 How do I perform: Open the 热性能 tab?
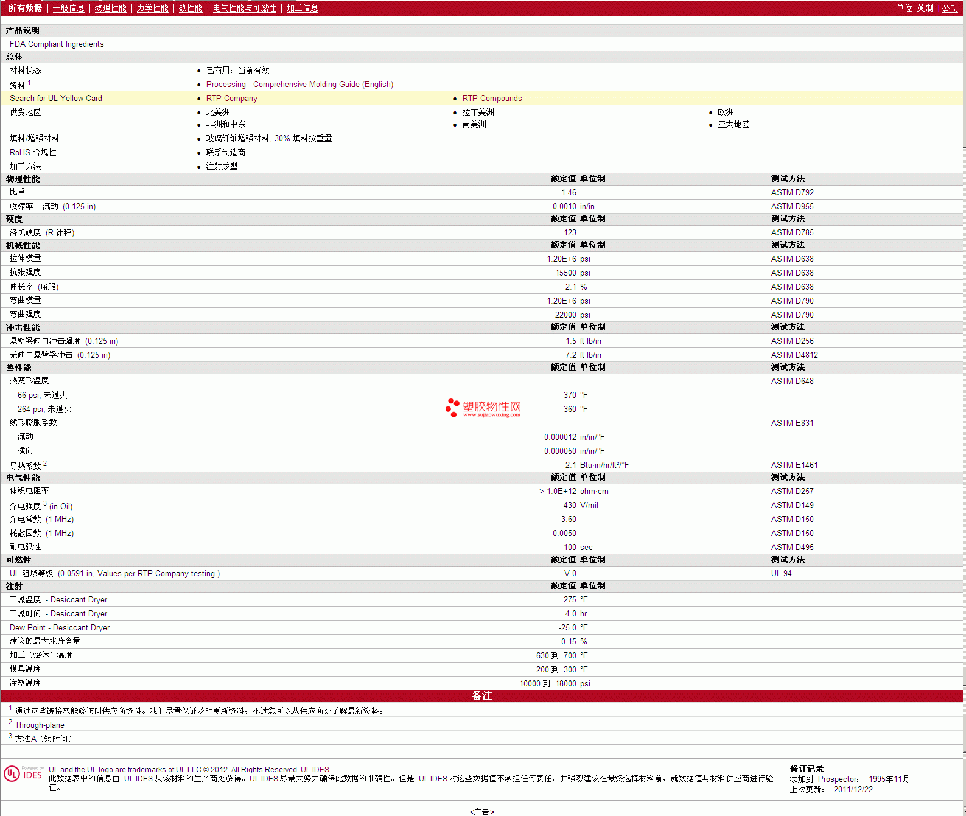[191, 8]
